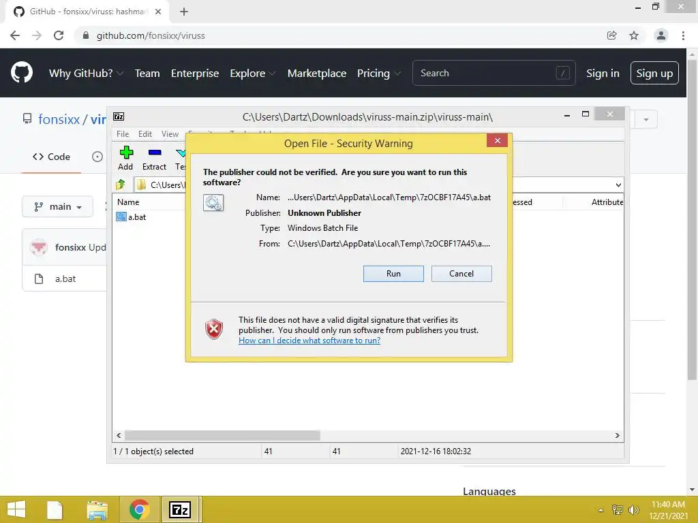Viewport: 698px width, 523px height.
Task: Click the Attributes column header in 7-Zip
Action: click(x=607, y=202)
